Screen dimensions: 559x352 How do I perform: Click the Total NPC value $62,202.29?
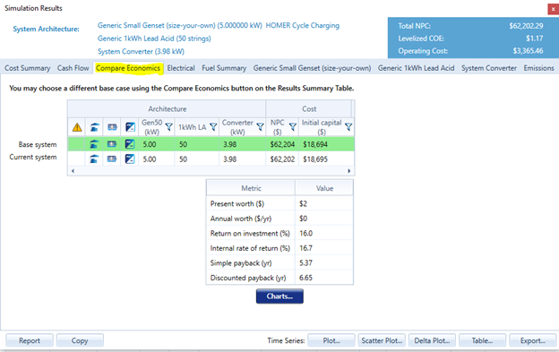526,26
